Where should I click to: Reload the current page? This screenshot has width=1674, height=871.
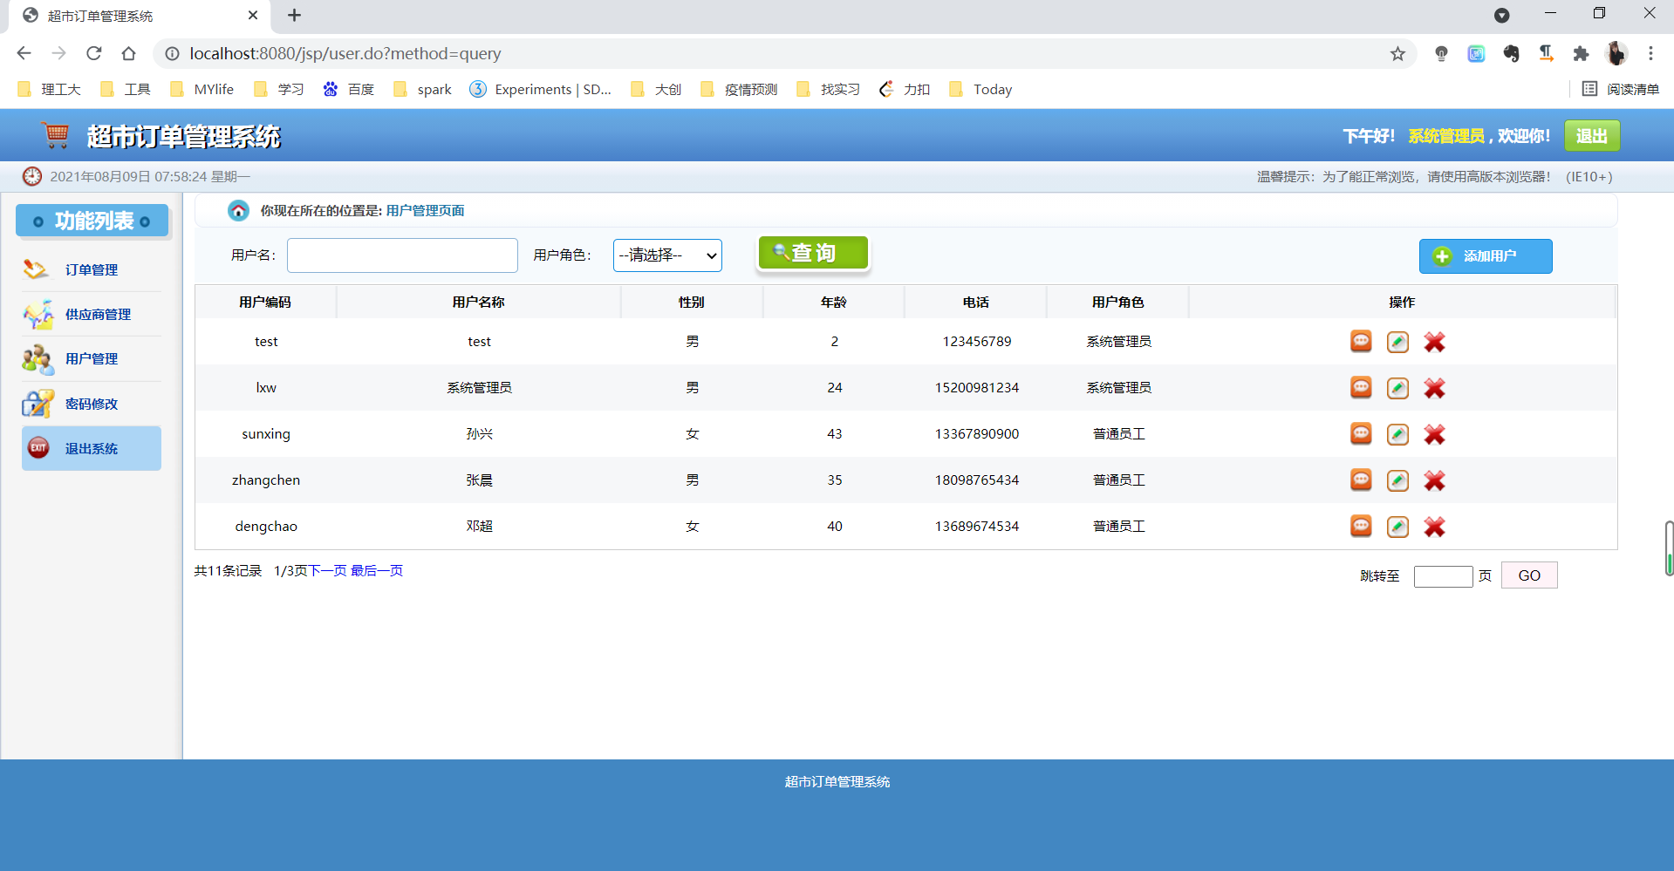click(94, 53)
